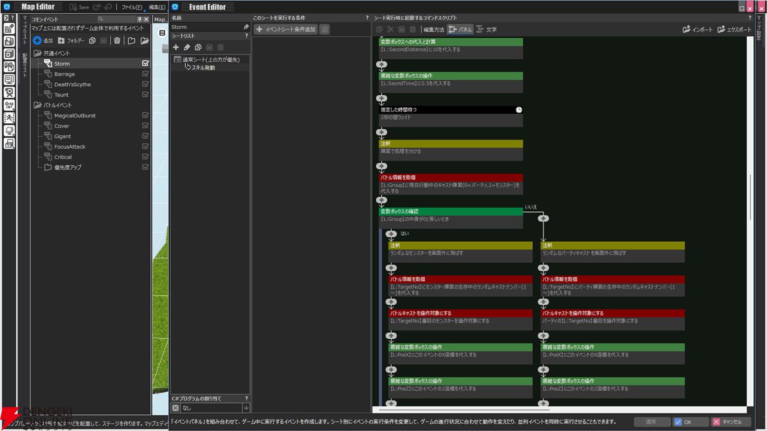The height and width of the screenshot is (431, 767).
Task: Toggle the checkbox for the Barrage event
Action: pyautogui.click(x=146, y=74)
